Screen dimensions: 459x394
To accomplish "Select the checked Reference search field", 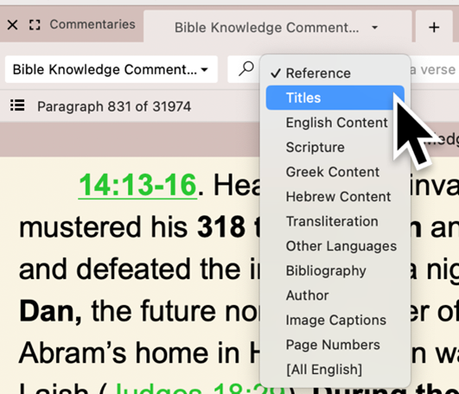I will coord(335,73).
